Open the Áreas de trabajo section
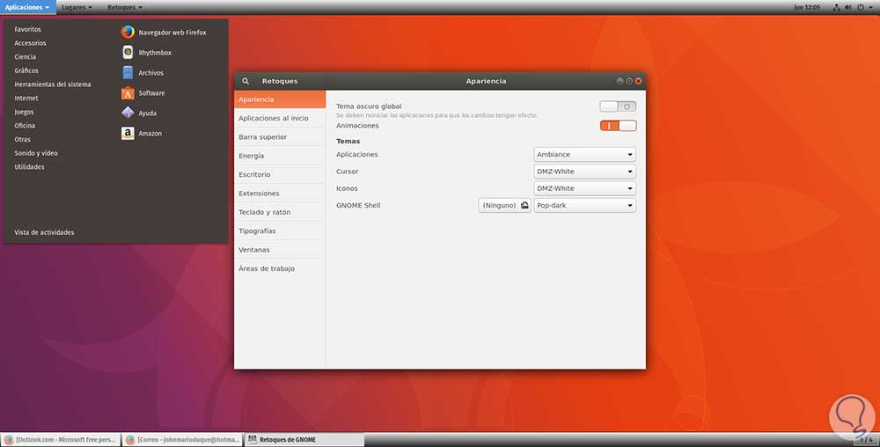Image resolution: width=880 pixels, height=447 pixels. pyautogui.click(x=280, y=268)
